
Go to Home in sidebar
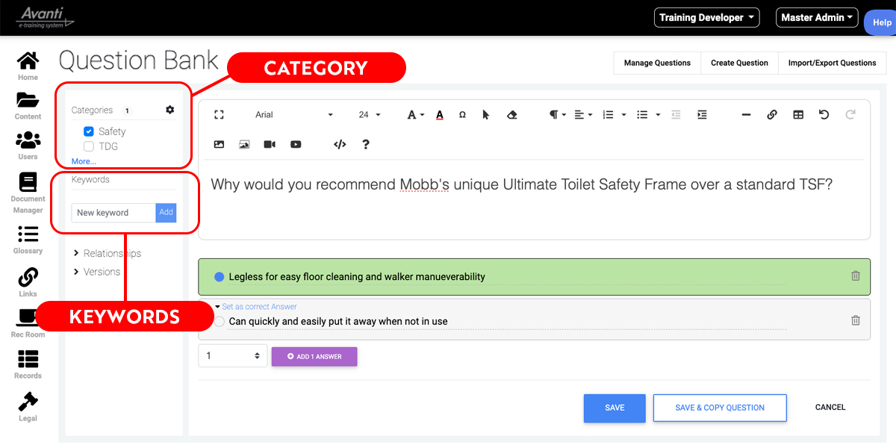coord(28,66)
